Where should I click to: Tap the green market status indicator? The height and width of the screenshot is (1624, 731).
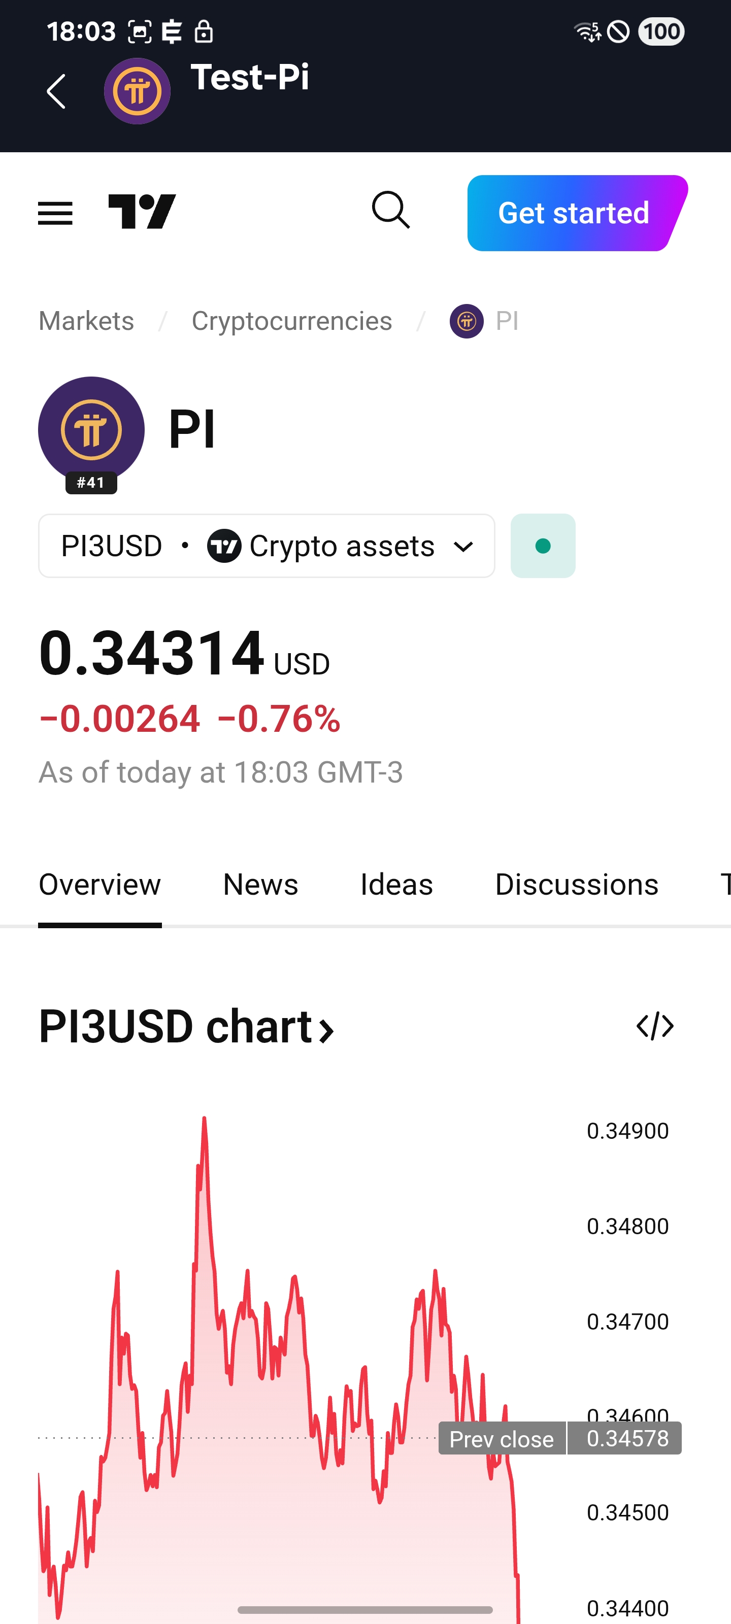(543, 546)
